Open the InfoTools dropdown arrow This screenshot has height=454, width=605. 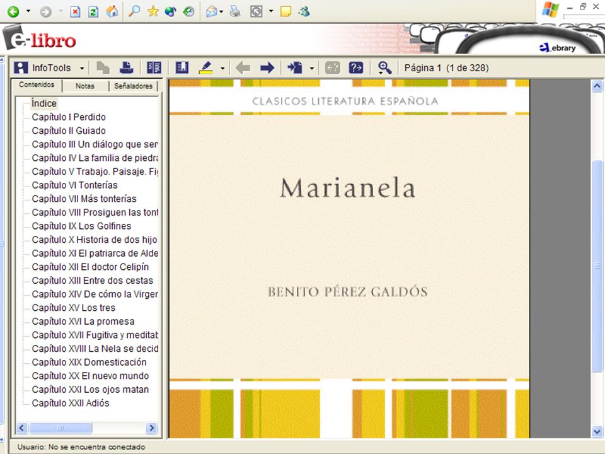82,69
